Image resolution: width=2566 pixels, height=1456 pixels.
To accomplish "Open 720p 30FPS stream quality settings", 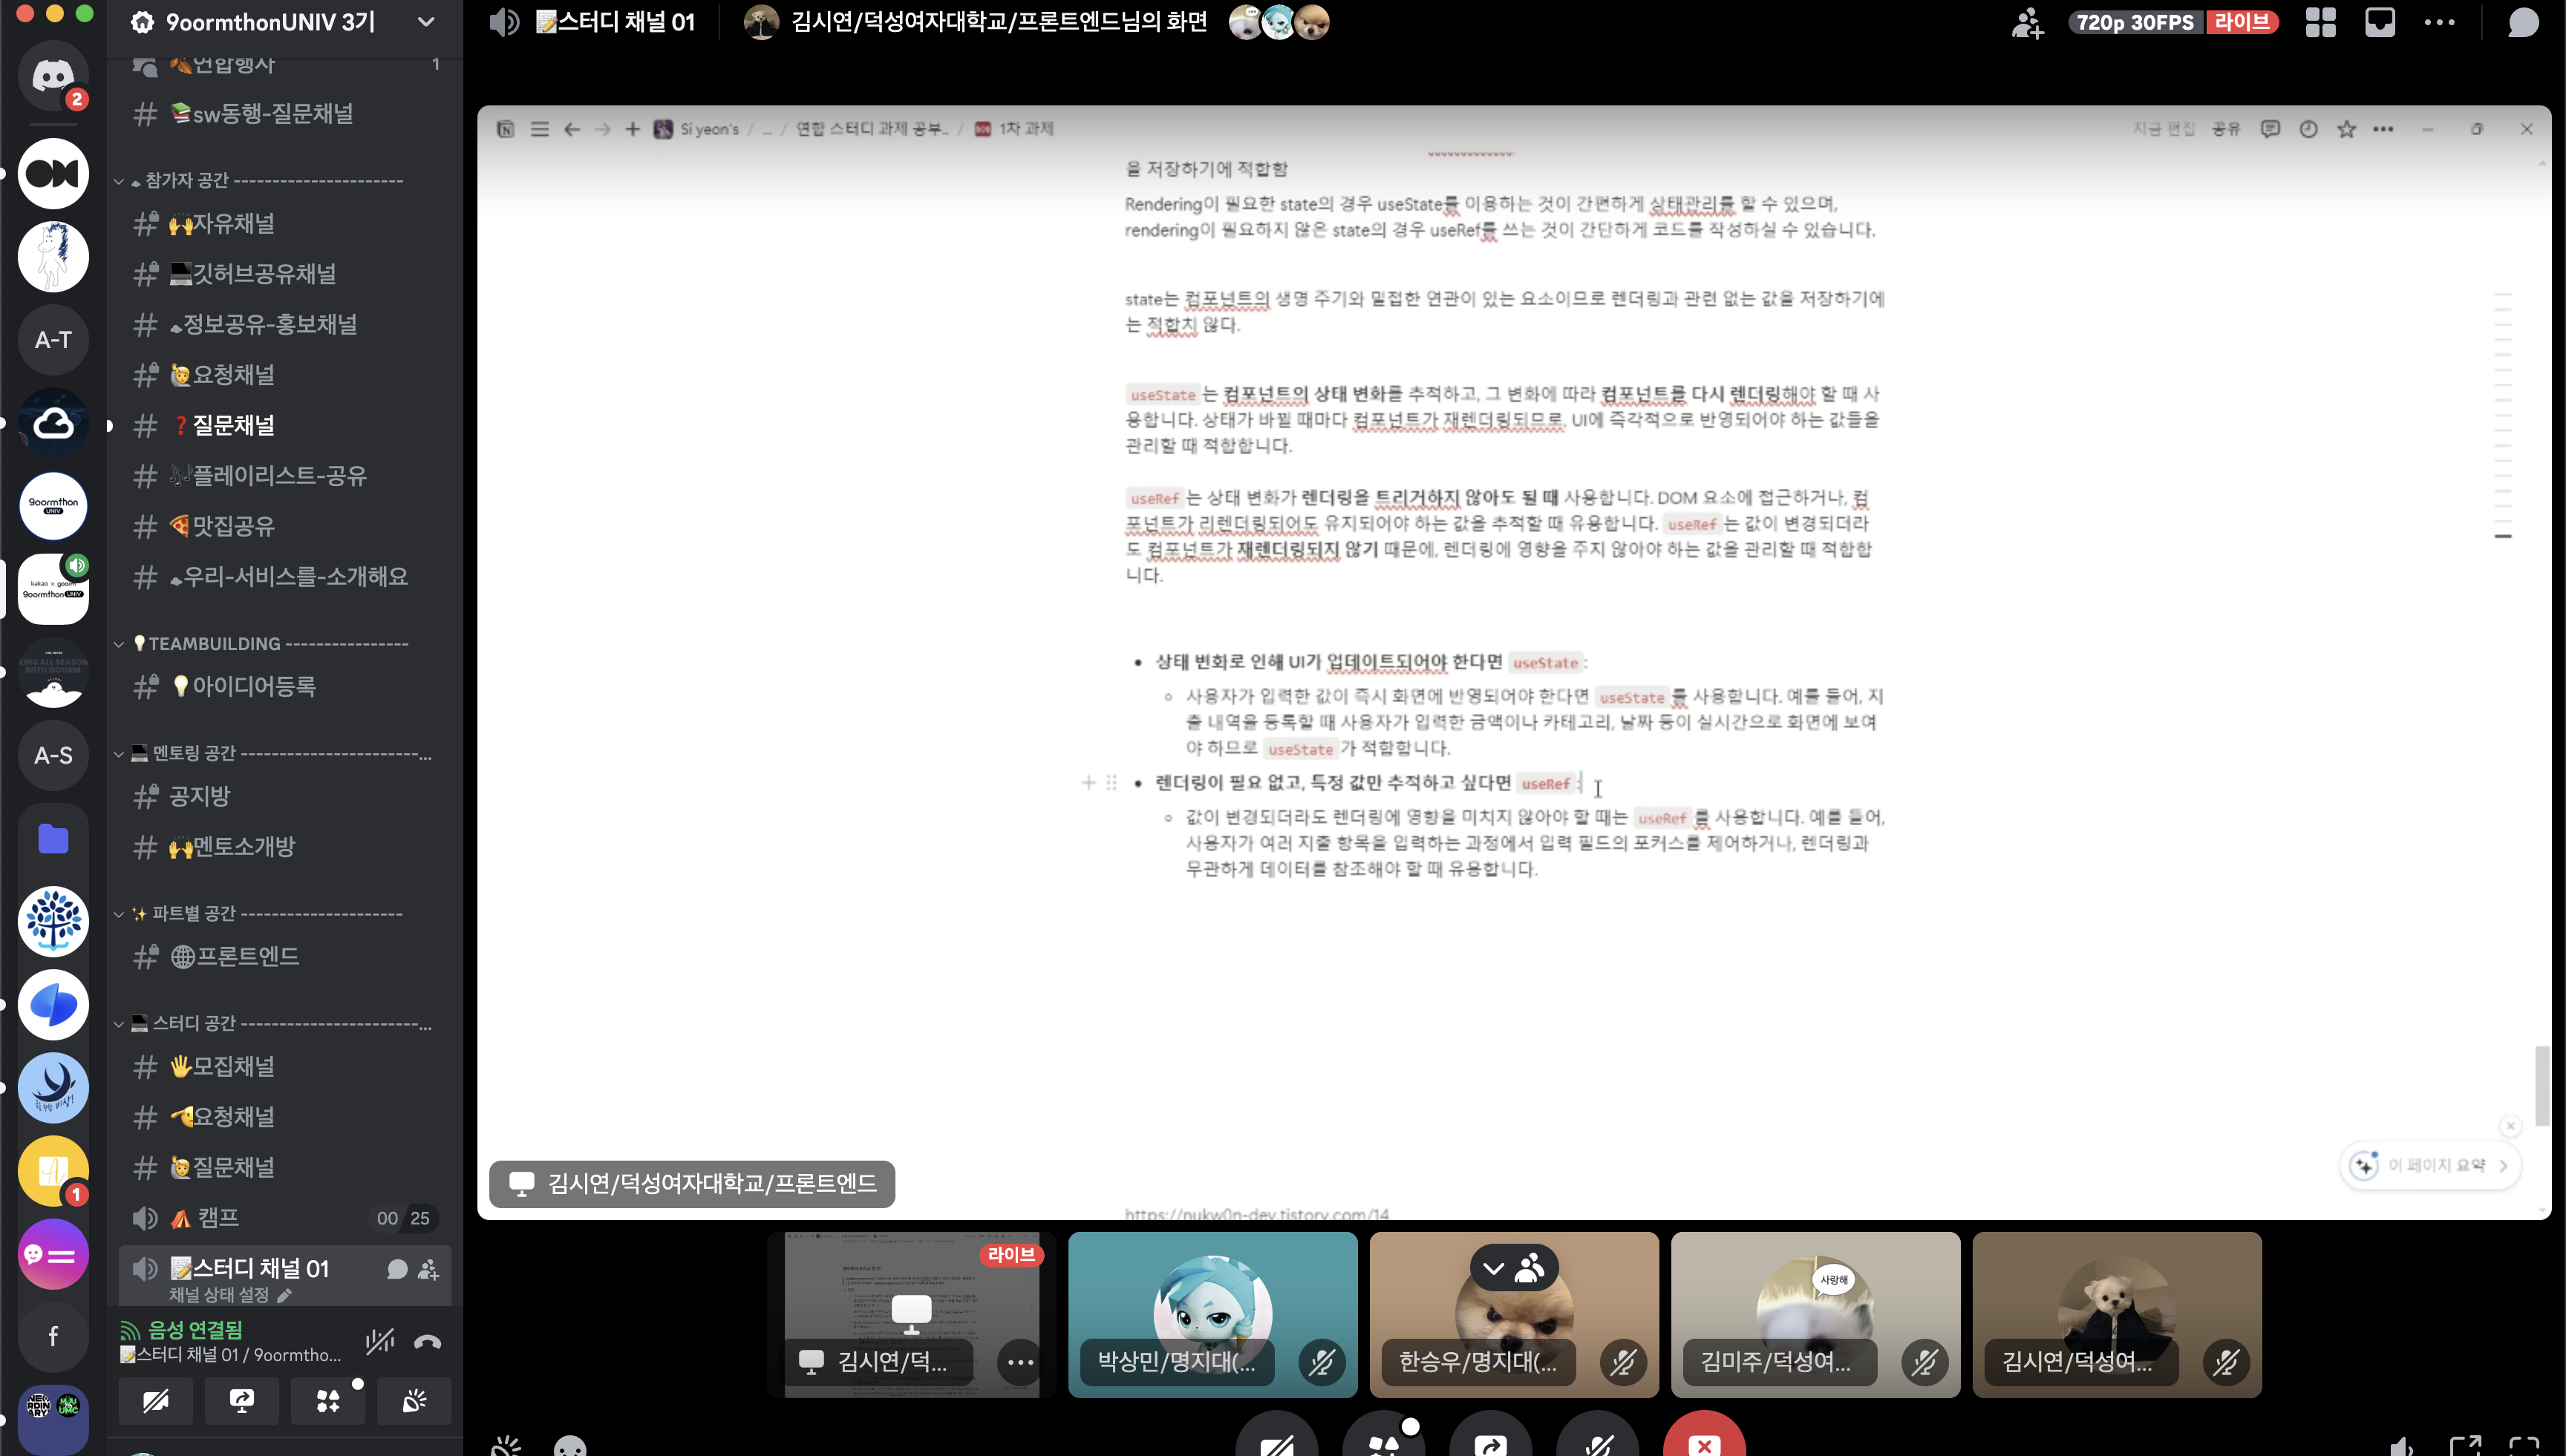I will 2135,22.
